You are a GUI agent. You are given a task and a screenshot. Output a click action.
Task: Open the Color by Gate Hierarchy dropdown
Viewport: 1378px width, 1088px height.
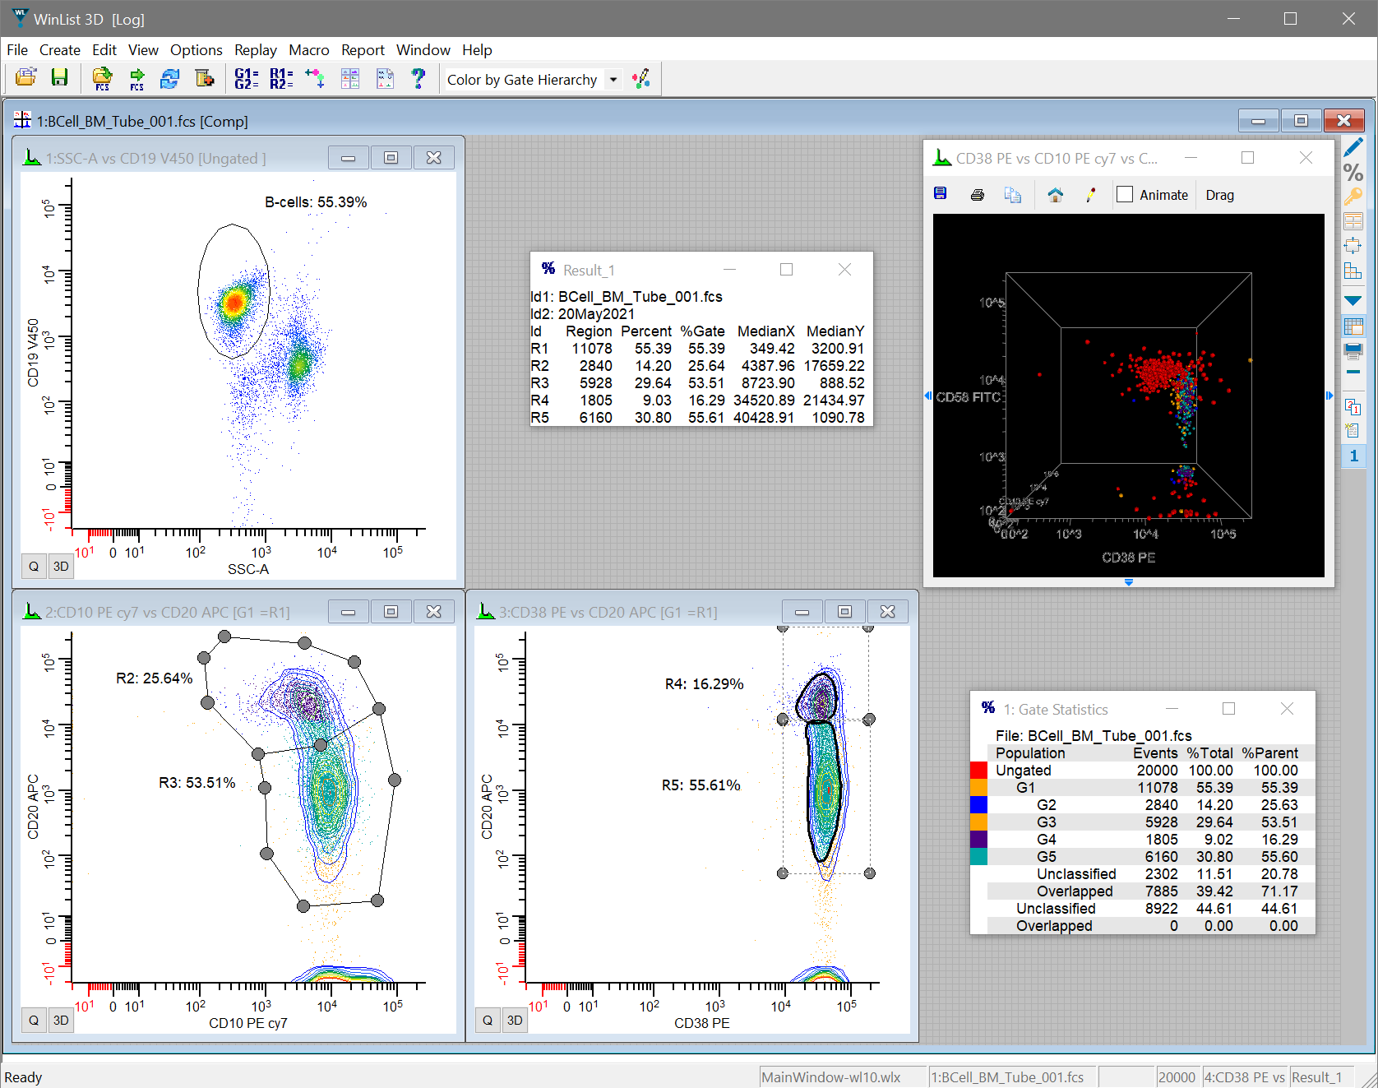(x=613, y=80)
